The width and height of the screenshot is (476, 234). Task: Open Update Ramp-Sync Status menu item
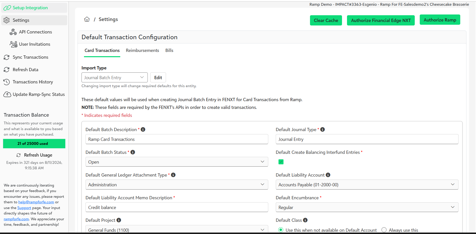[34, 94]
